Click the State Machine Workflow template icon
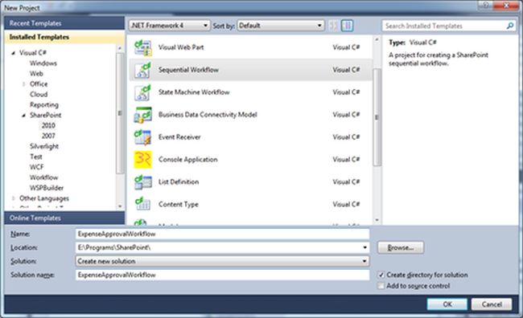Image resolution: width=523 pixels, height=318 pixels. (142, 92)
